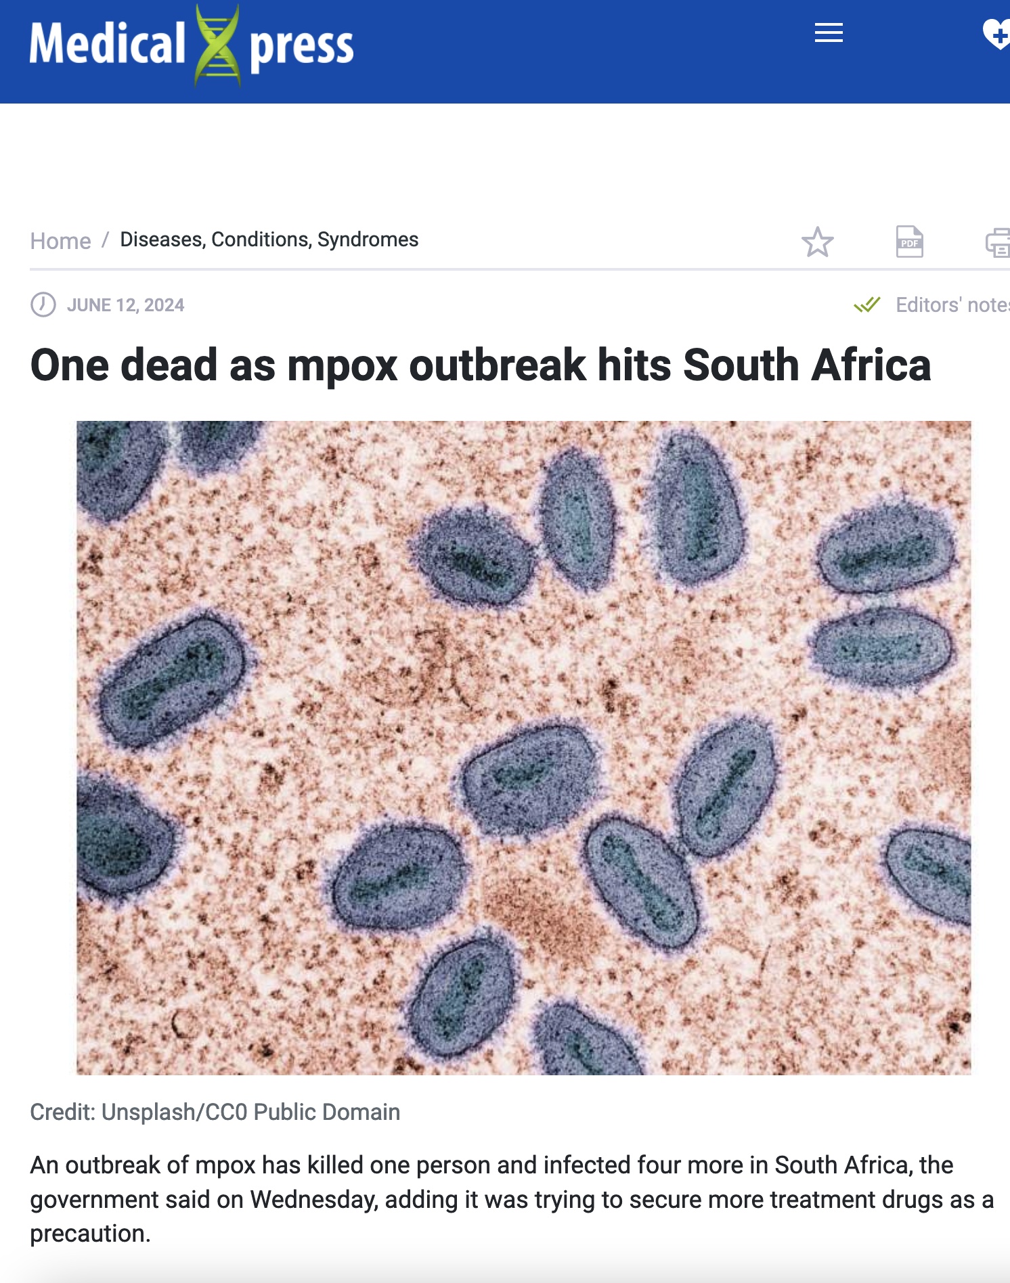Click the Unsplash/CC0 Public Domain credit
This screenshot has width=1010, height=1283.
pos(215,1112)
